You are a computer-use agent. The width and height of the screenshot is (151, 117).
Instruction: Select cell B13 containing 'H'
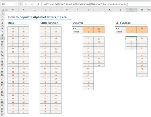pyautogui.click(x=13, y=52)
